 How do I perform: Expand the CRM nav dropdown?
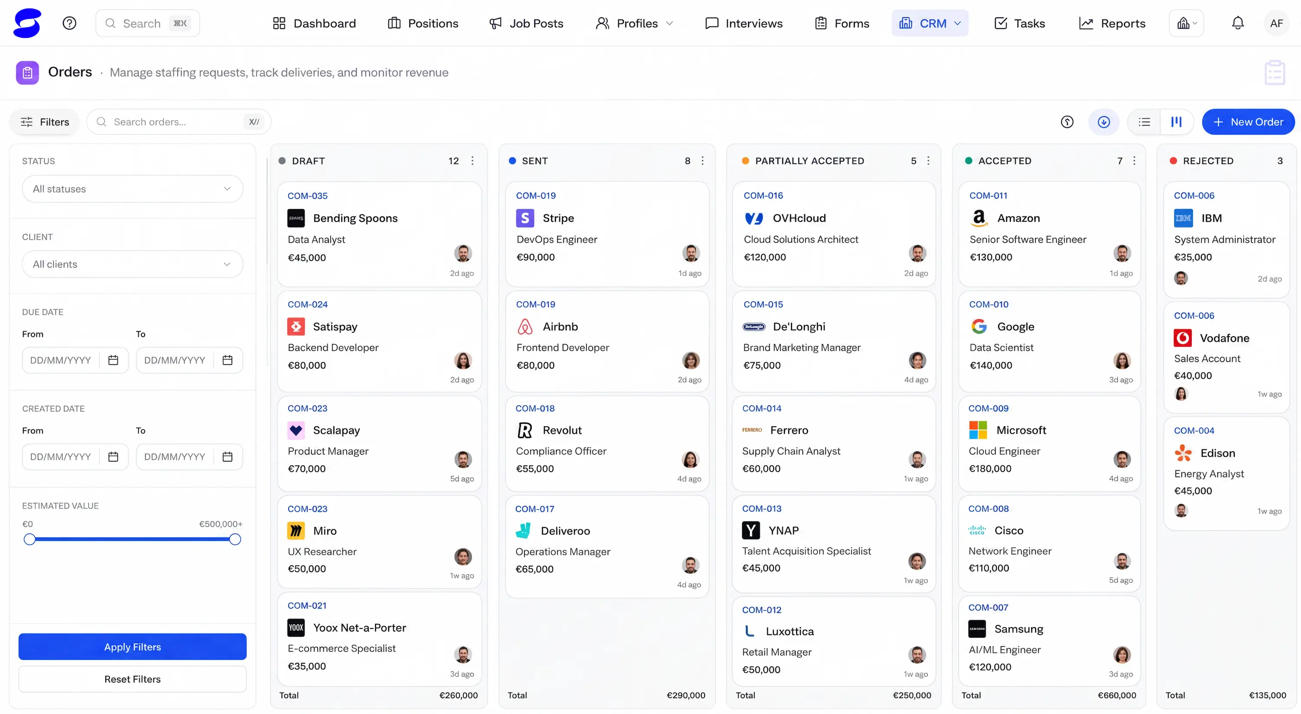coord(930,23)
